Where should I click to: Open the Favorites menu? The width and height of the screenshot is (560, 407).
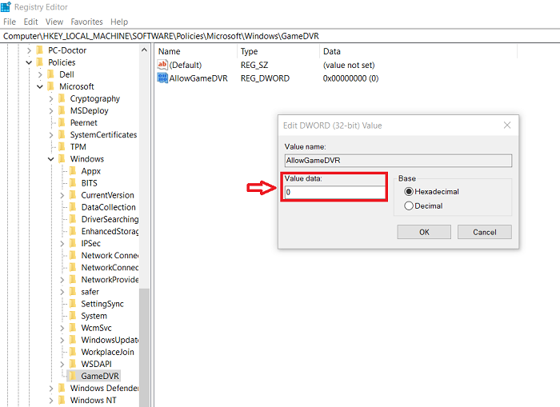(x=86, y=22)
